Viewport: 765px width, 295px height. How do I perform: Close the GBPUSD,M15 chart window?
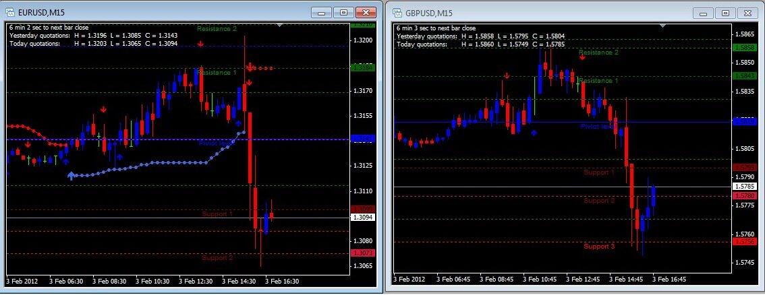click(x=747, y=13)
